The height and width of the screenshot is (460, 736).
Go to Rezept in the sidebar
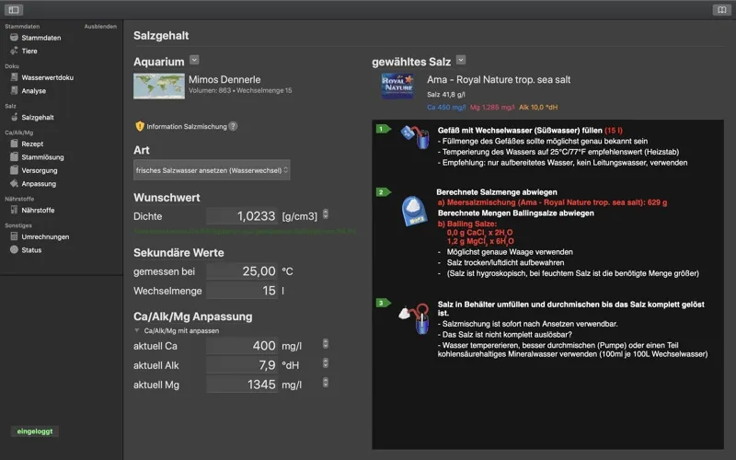tap(32, 144)
